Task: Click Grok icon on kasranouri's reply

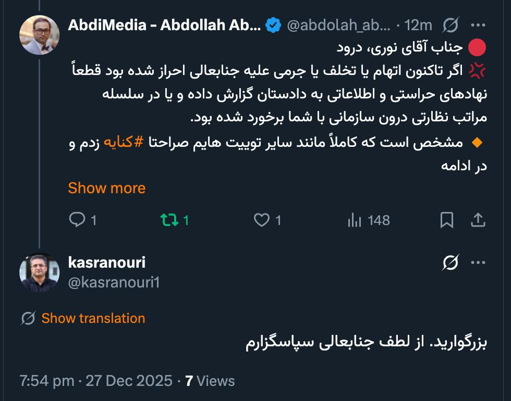Action: 450,264
